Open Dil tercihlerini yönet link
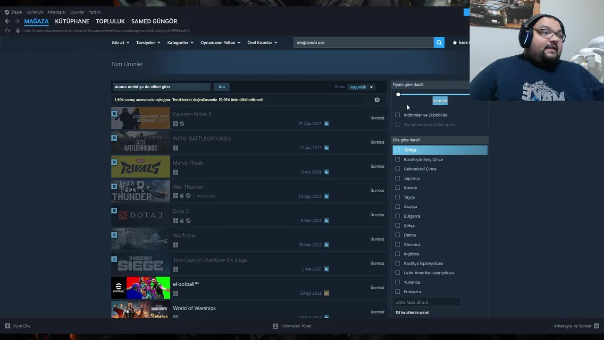The width and height of the screenshot is (604, 340). coord(412,313)
